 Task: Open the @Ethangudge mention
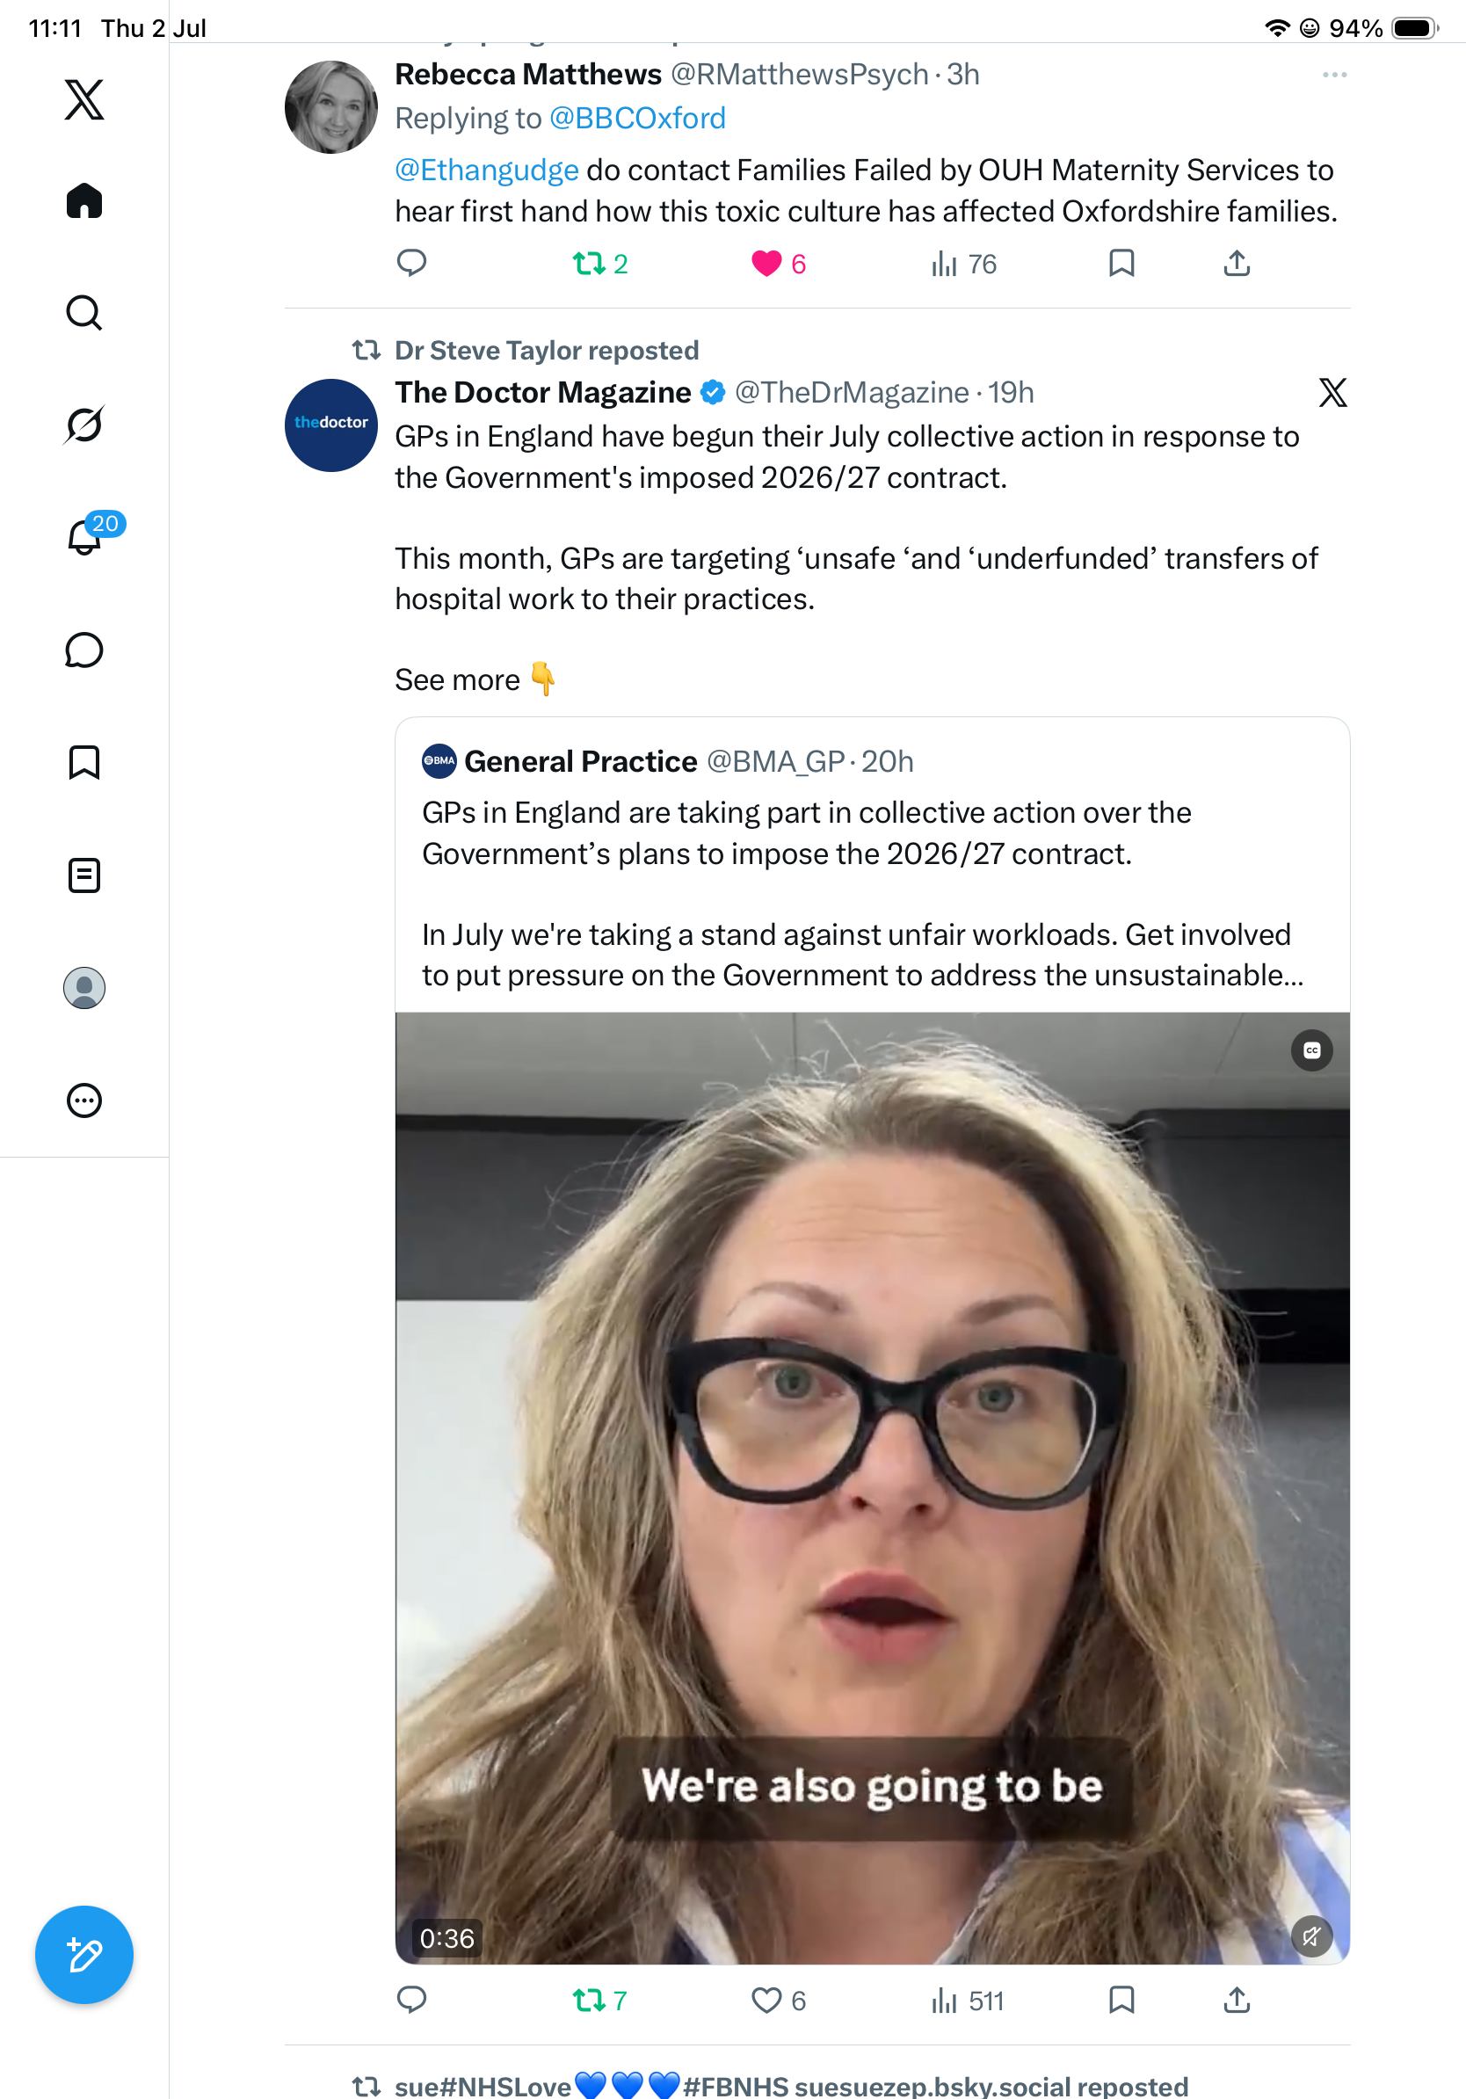tap(486, 170)
